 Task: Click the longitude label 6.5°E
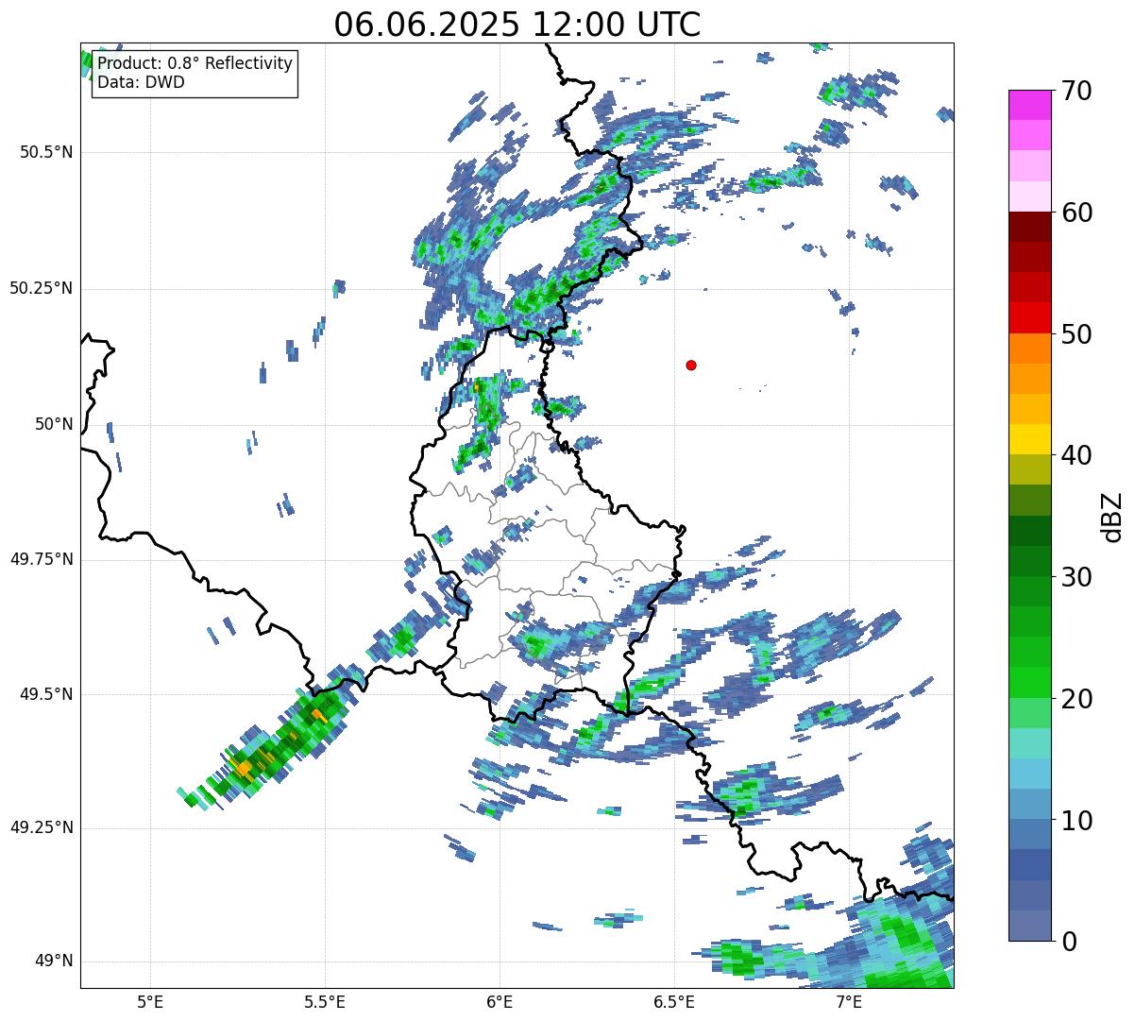pos(674,1002)
